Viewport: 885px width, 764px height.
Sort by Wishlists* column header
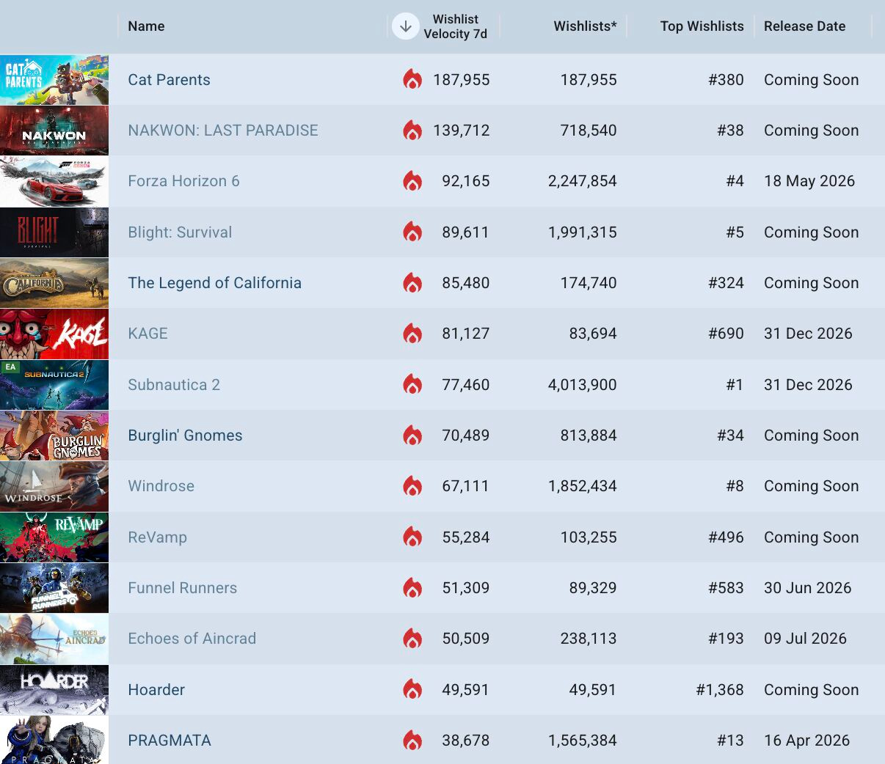585,26
